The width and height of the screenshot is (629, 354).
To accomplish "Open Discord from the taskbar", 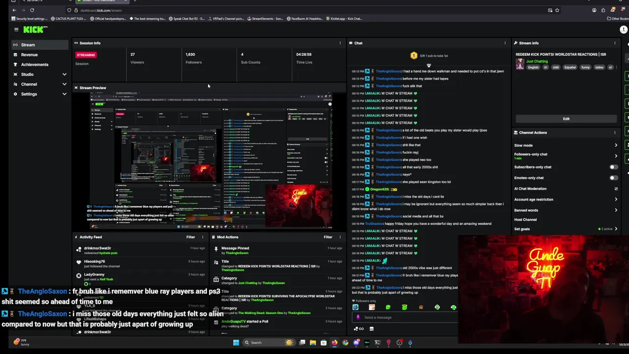I will click(356, 343).
